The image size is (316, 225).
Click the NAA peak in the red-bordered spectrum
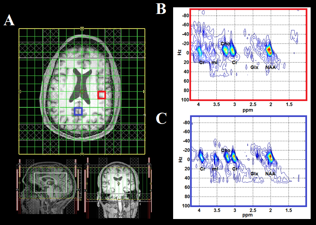[269, 50]
